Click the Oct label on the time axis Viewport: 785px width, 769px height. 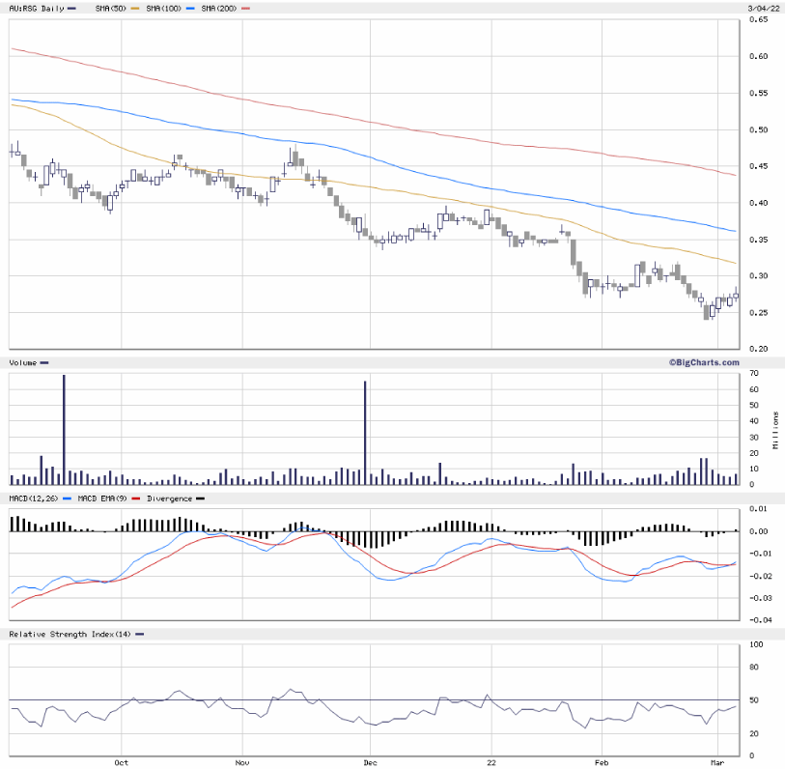[x=122, y=761]
